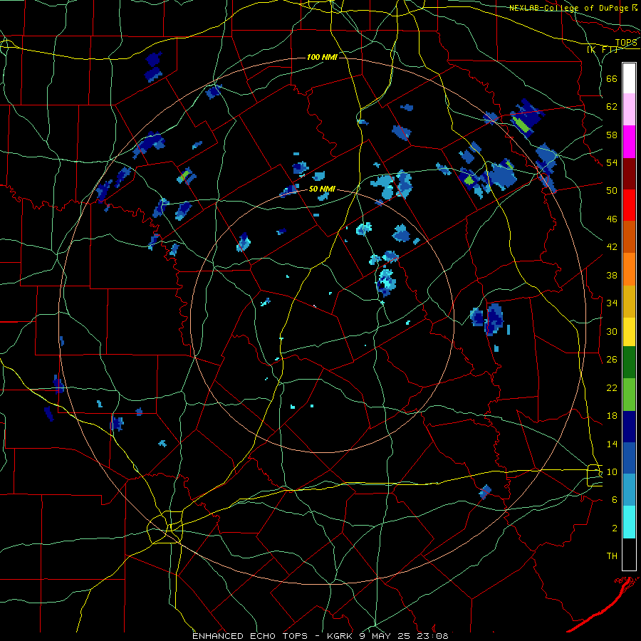Select the light pink legend swatch
This screenshot has height=641, width=641.
coord(629,109)
